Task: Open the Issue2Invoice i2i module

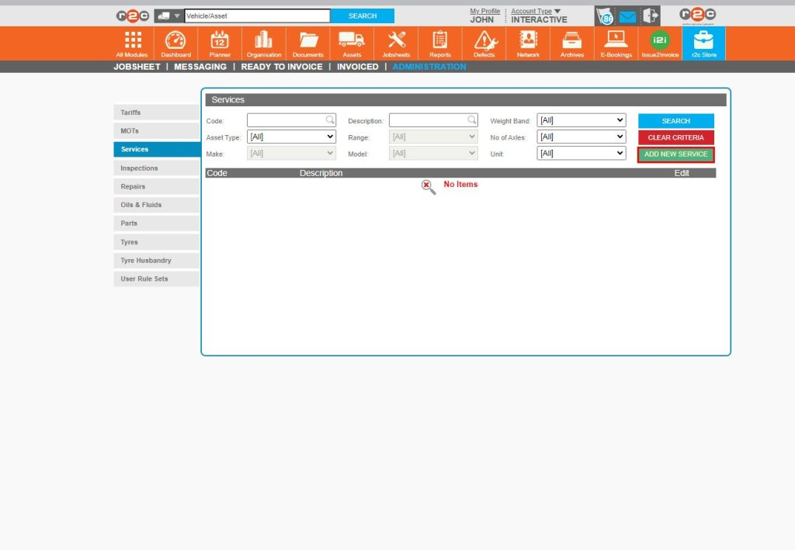Action: (x=660, y=44)
